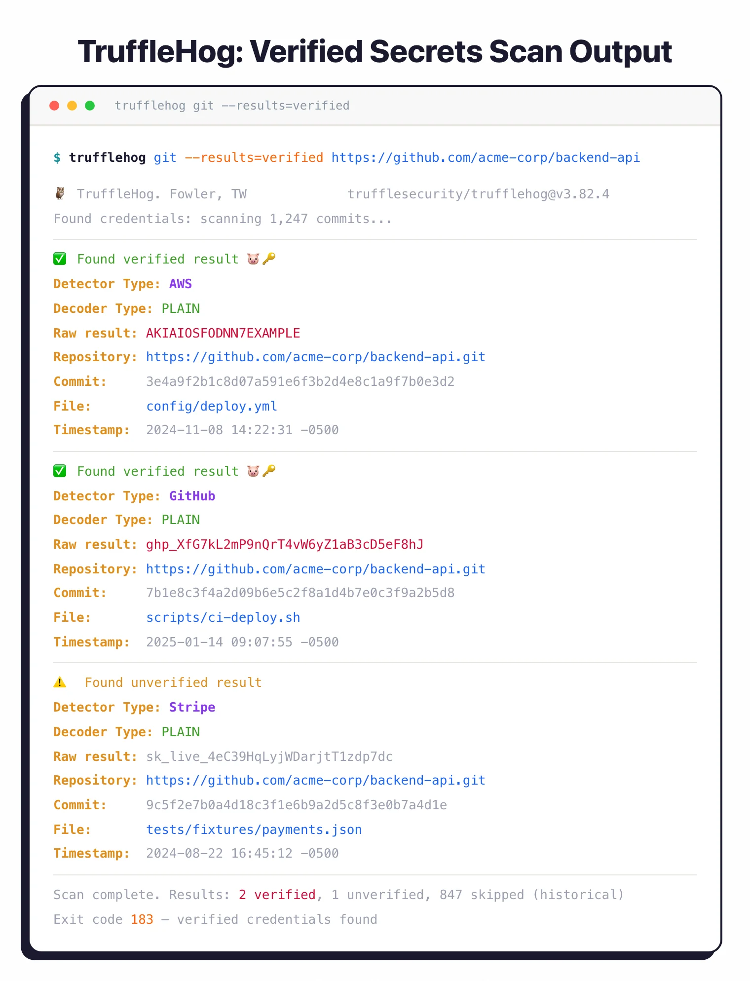Screen dimensions: 750x981
Task: Click the green check icon on AWS result
Action: point(60,259)
